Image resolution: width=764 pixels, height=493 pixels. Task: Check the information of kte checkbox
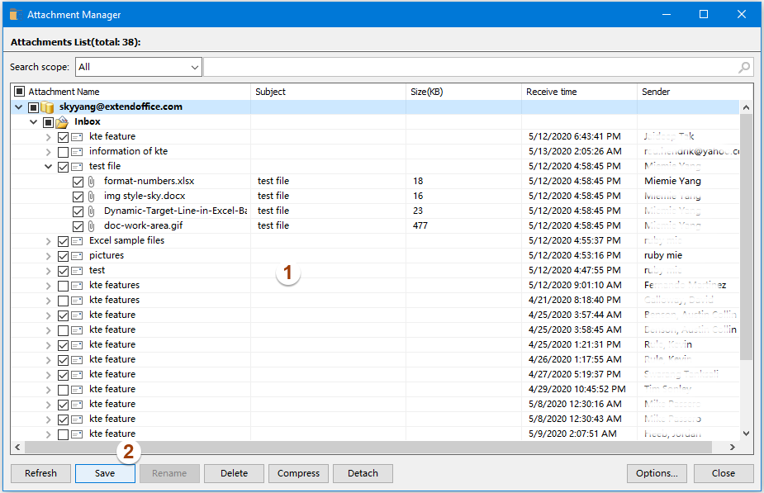[64, 152]
